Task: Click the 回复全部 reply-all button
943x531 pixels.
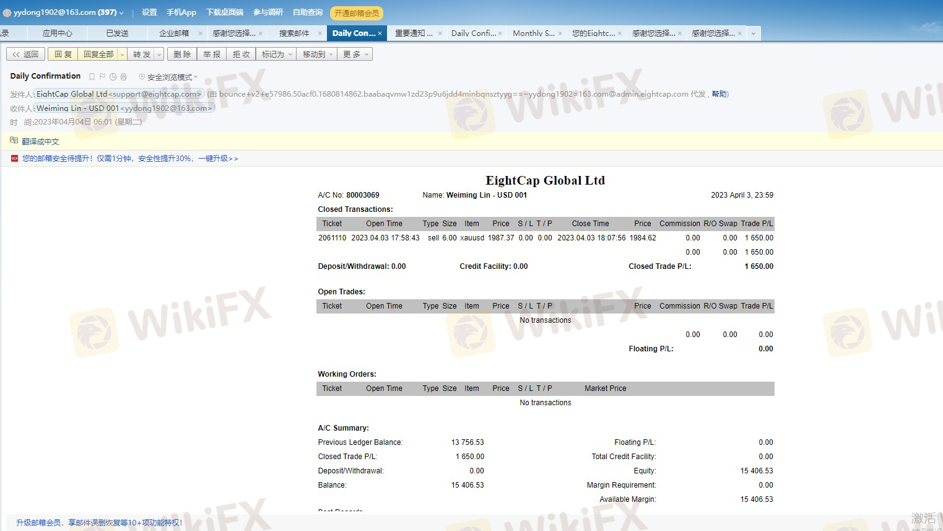Action: (x=98, y=55)
